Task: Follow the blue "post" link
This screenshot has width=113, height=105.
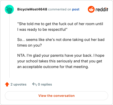Action: (x=76, y=9)
